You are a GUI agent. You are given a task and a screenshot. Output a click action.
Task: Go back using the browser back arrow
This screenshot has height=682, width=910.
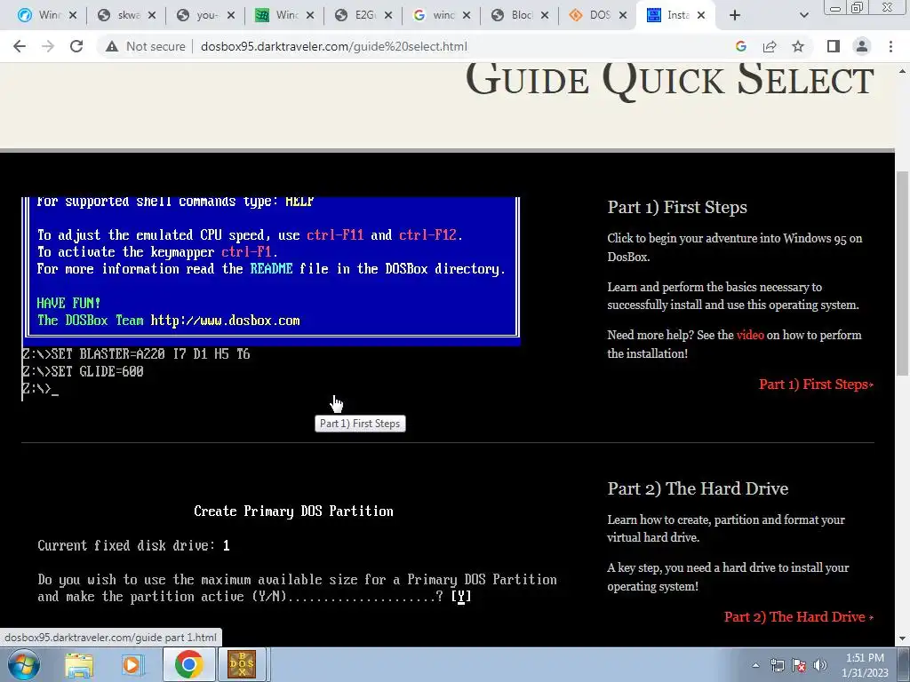20,46
